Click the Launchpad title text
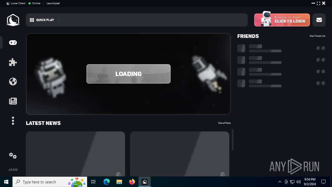Image resolution: width=332 pixels, height=187 pixels. pyautogui.click(x=53, y=3)
